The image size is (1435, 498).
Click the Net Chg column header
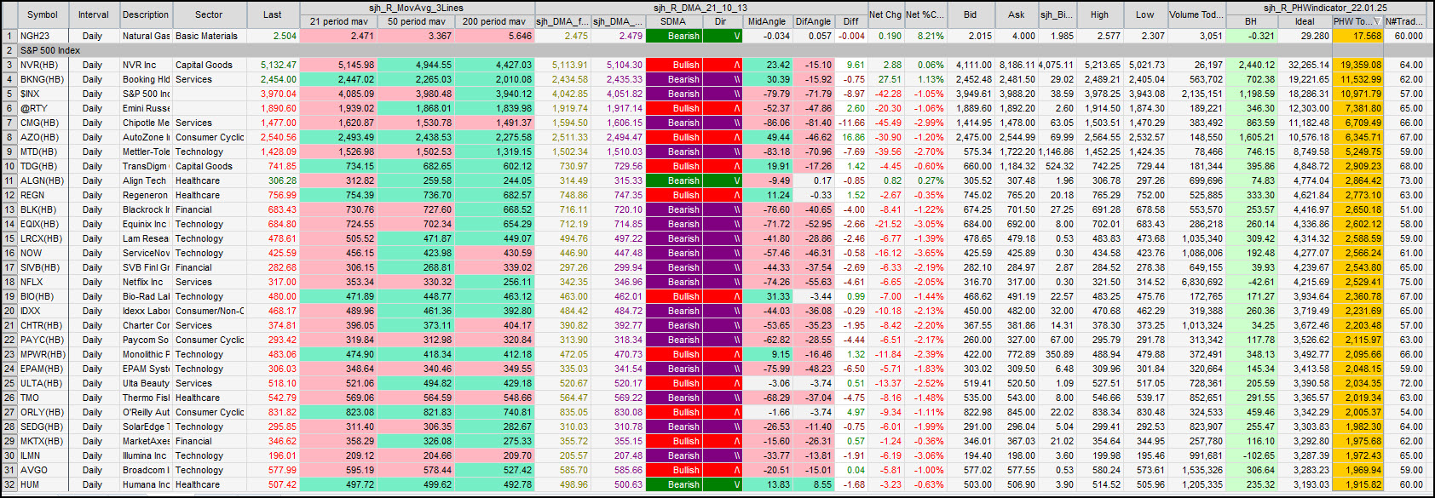pos(885,14)
